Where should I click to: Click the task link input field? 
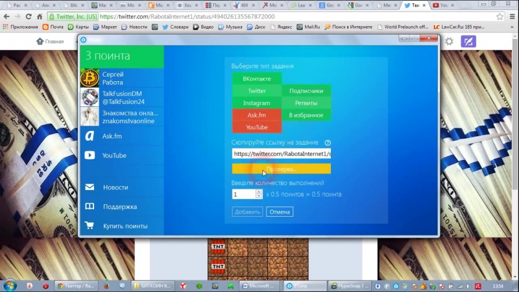282,154
